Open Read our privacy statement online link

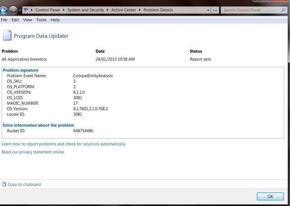33,152
